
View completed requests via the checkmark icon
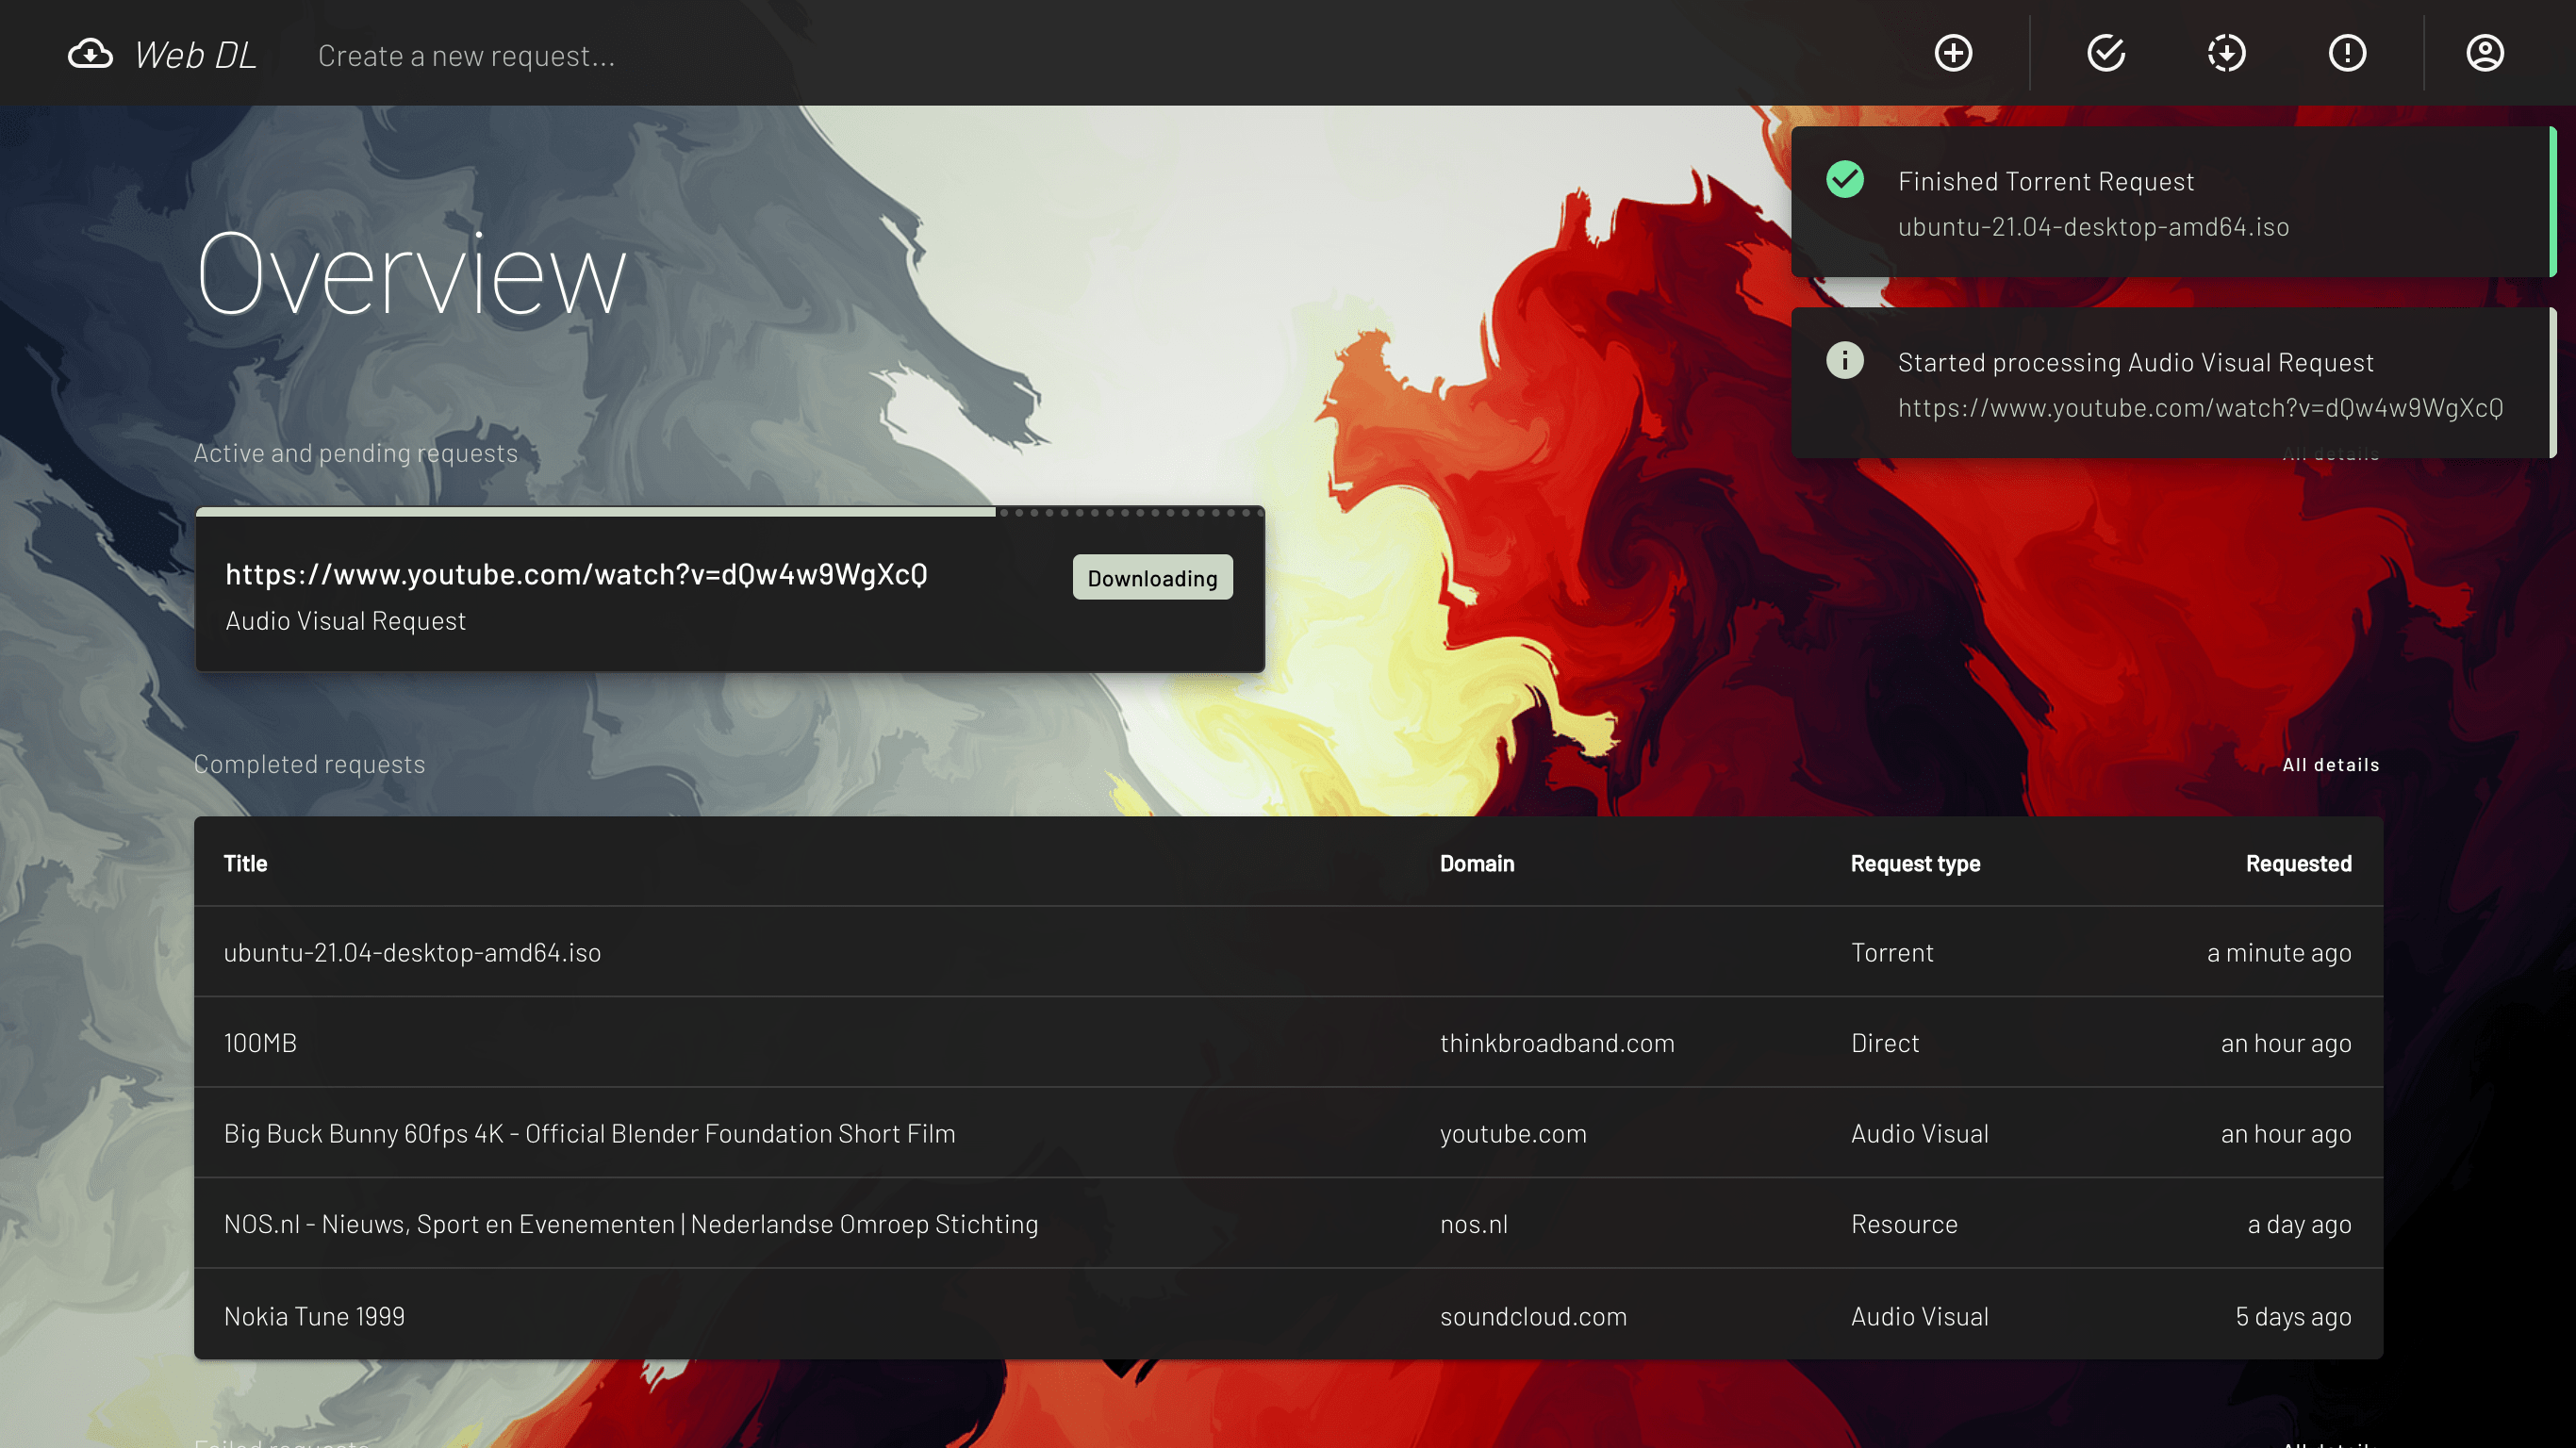coord(2107,53)
